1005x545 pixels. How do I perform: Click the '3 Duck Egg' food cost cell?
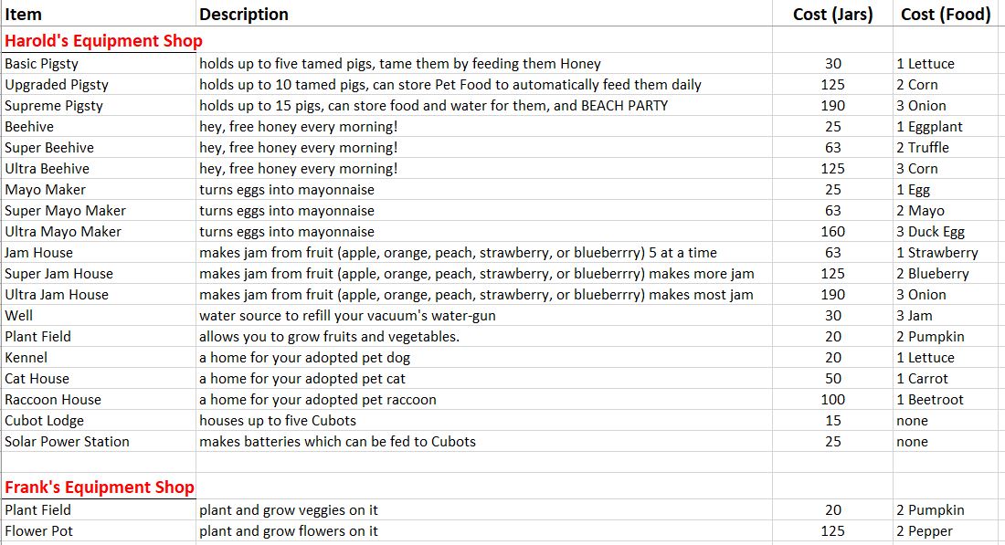coord(930,232)
